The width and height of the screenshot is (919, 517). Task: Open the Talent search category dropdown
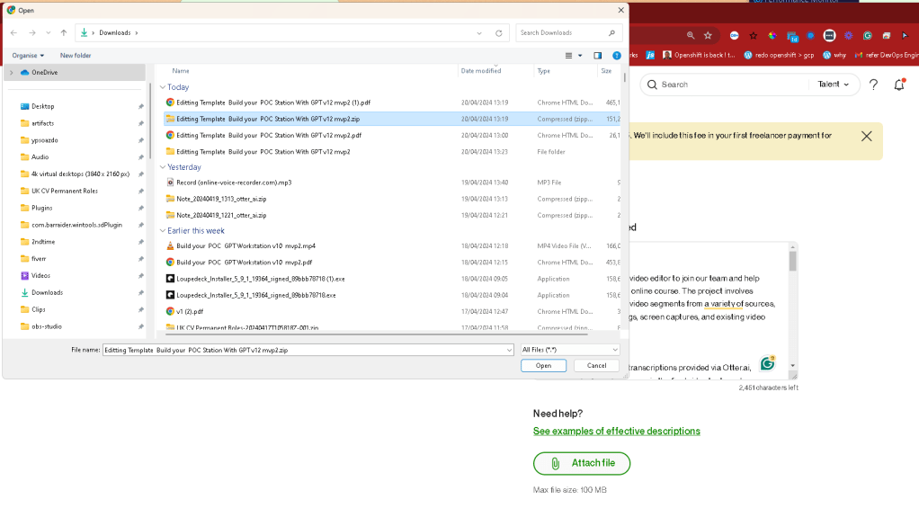(x=833, y=85)
